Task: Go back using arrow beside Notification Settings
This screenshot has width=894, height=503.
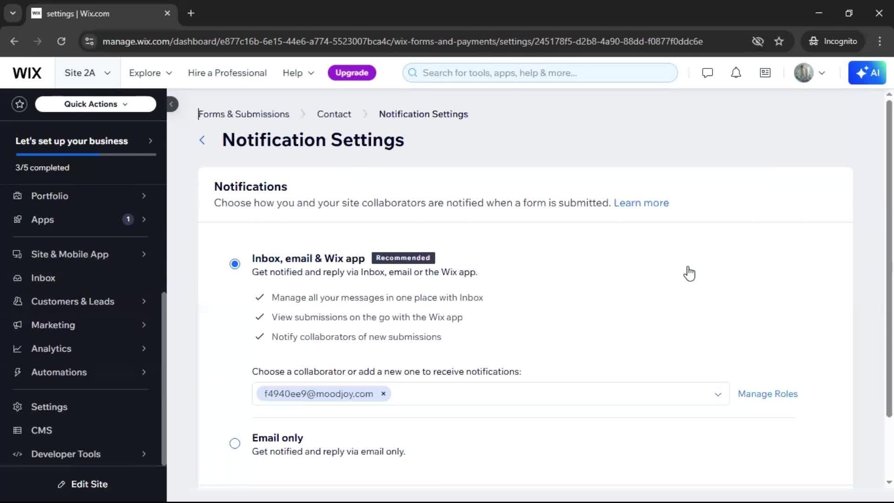Action: (202, 140)
